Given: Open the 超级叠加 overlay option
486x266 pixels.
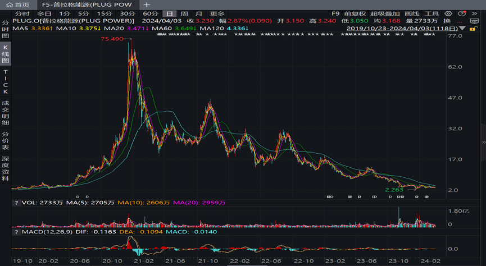Looking at the screenshot, I should coord(385,13).
